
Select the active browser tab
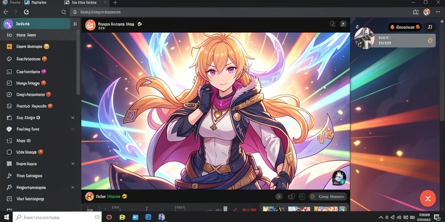coord(86,3)
